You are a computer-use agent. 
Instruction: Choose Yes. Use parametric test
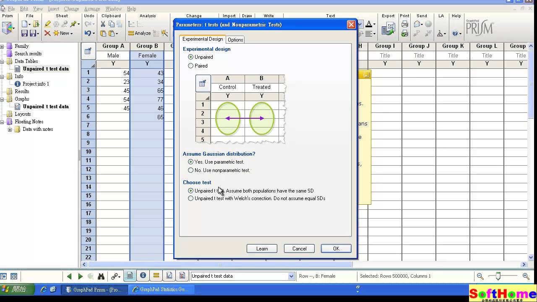point(191,162)
